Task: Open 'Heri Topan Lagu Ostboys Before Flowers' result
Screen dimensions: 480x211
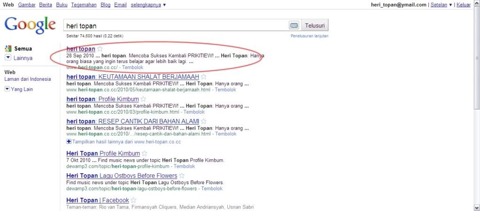Action: 122,176
